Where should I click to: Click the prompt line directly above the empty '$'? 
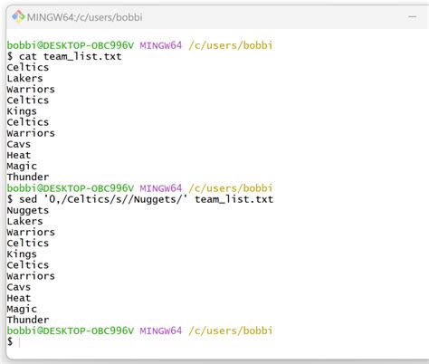click(139, 330)
